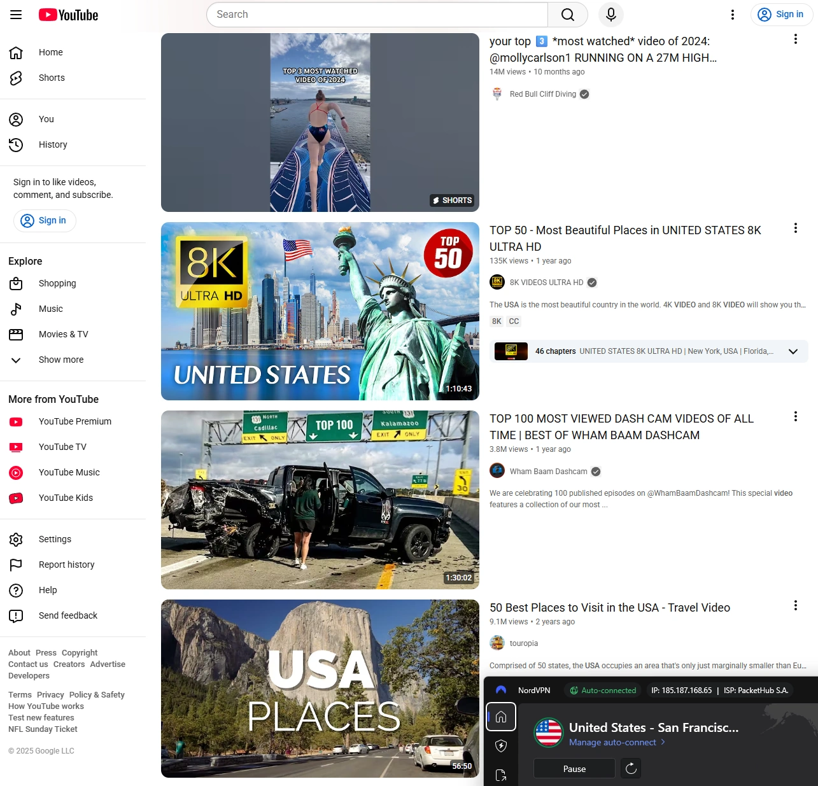Viewport: 818px width, 786px height.
Task: Click the Advertise footer link
Action: [108, 664]
